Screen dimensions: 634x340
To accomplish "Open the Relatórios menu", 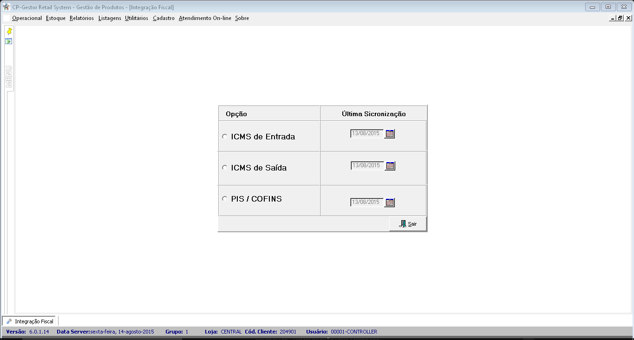I will point(82,18).
